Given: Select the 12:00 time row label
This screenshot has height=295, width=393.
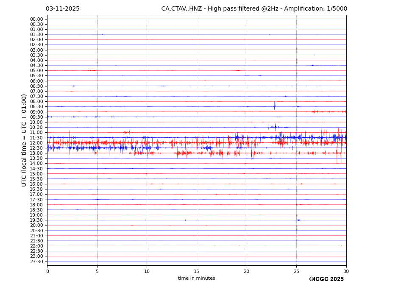Looking at the screenshot, I should coord(36,143).
